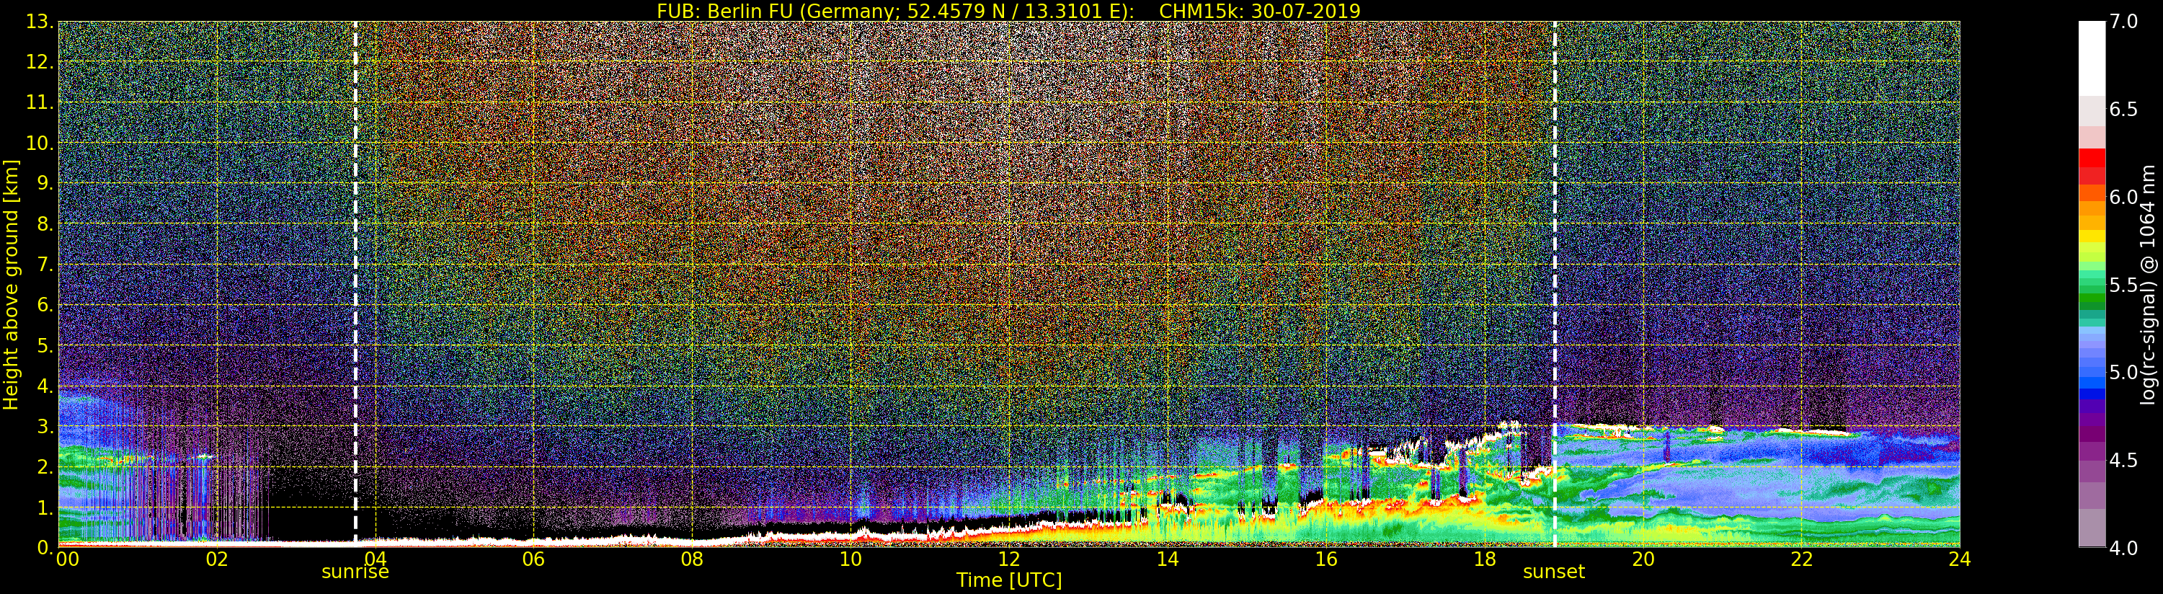2163x594 pixels.
Task: Click the '6.0' colorbar tick label
Action: (x=2123, y=197)
